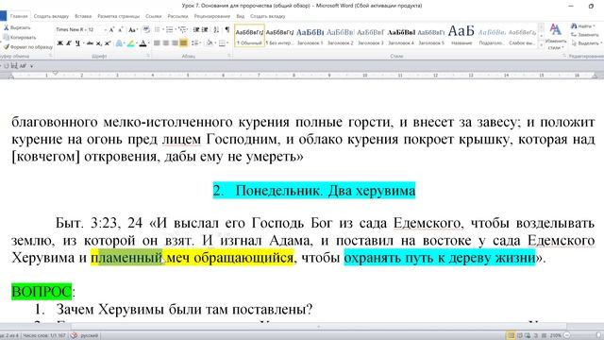Open the Text Effects glowing A button

pyautogui.click(x=119, y=43)
